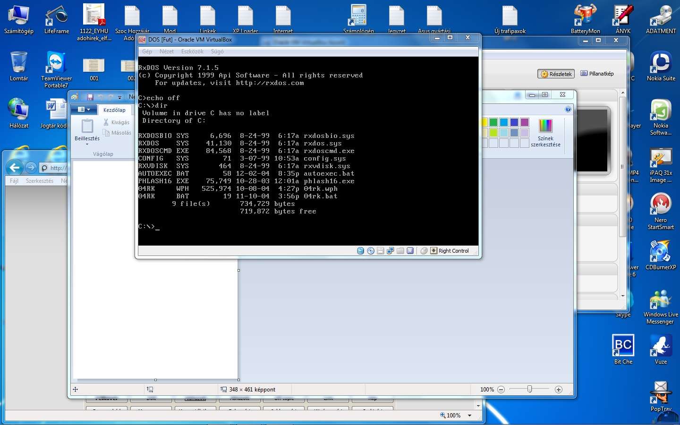Pick the lime yellow-green swatch in Paint palette
680x425 pixels.
[x=493, y=133]
